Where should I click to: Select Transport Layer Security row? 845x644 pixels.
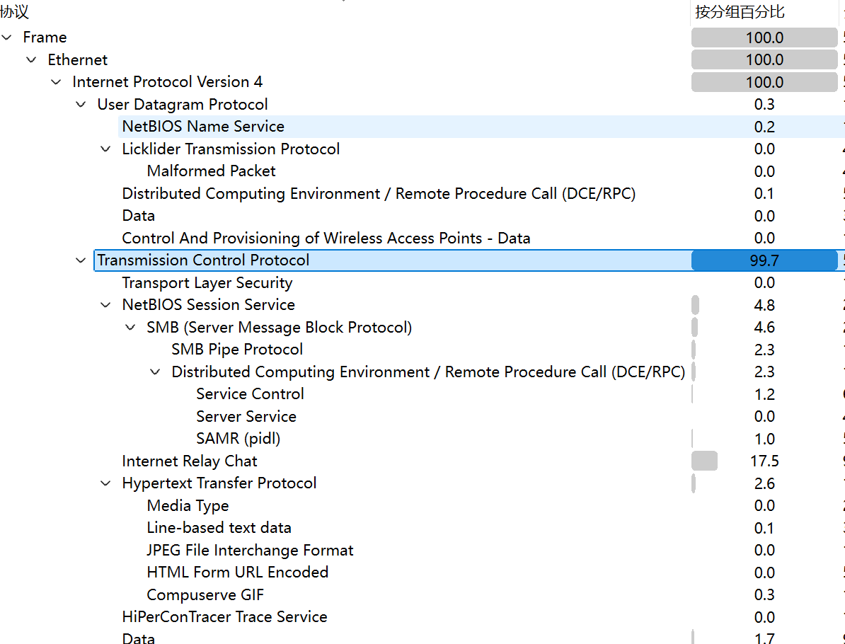click(207, 283)
